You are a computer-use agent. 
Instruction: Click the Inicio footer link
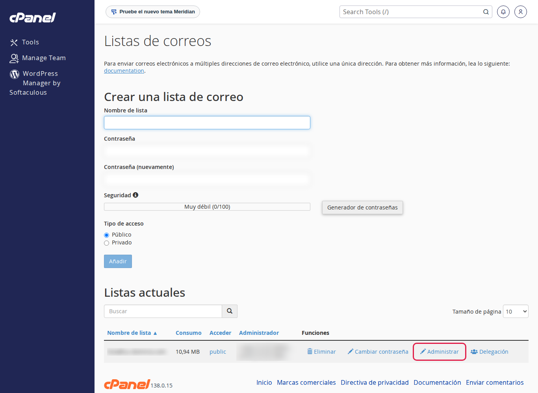point(264,382)
